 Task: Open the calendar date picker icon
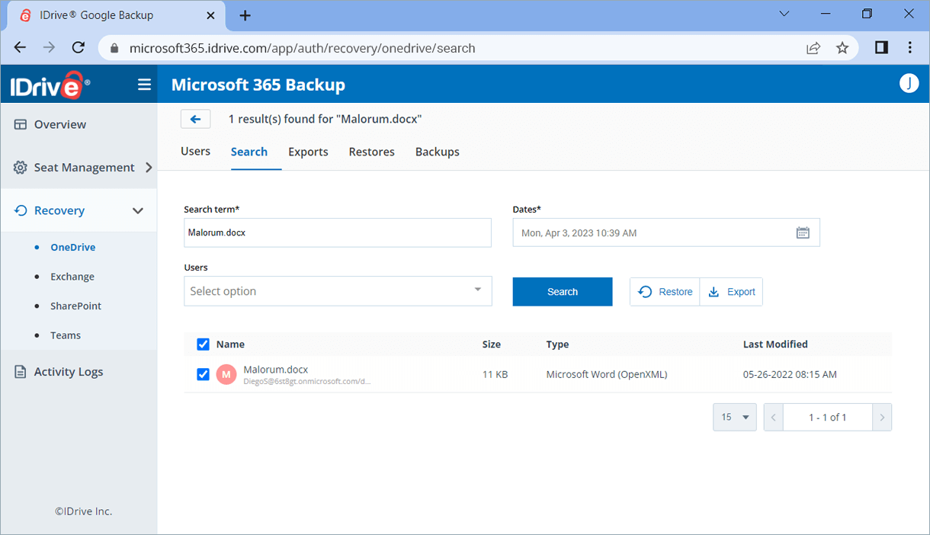pyautogui.click(x=803, y=232)
